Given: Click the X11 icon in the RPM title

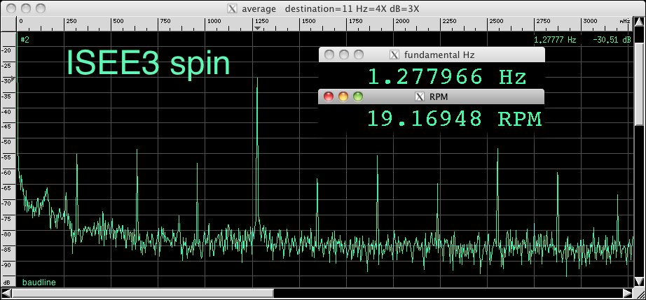Looking at the screenshot, I should (420, 97).
